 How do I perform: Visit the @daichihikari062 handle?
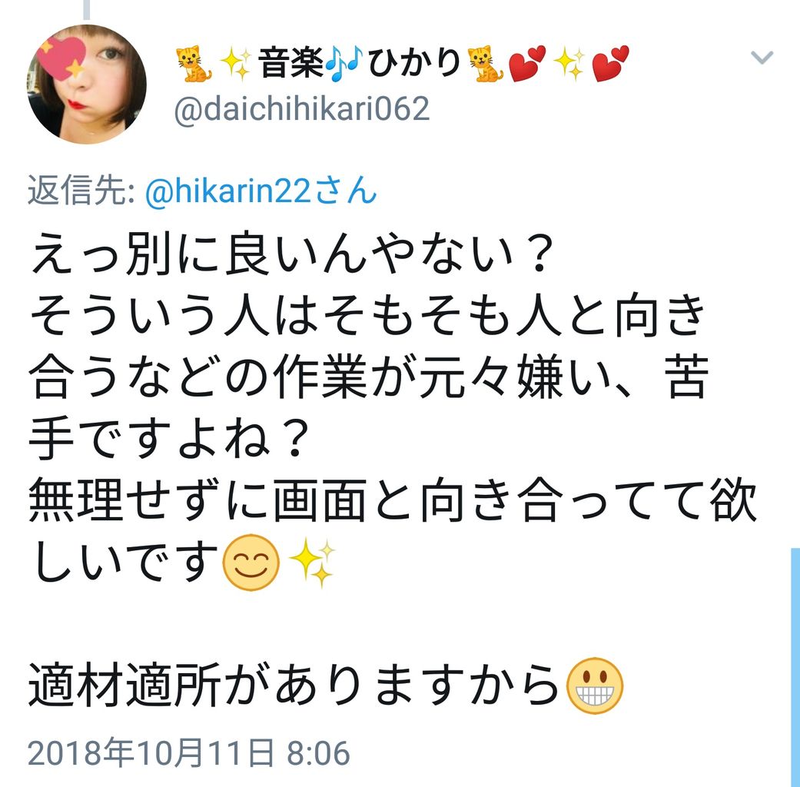click(301, 108)
